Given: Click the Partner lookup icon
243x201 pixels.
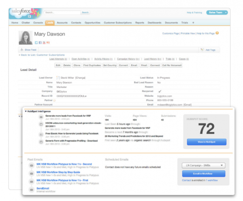Looking at the screenshot, I should coord(54,100).
